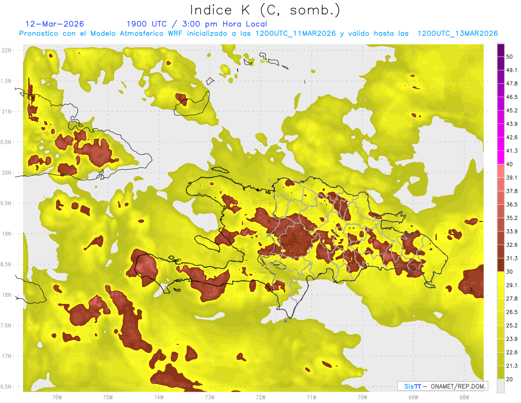
Task: Click the 'Indice K (C, somb.)' title
Action: (265, 10)
